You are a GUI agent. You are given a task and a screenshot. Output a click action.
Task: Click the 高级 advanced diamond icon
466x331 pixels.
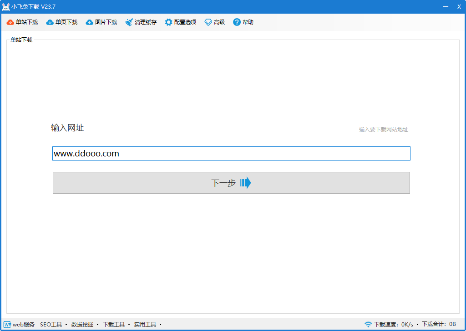208,21
